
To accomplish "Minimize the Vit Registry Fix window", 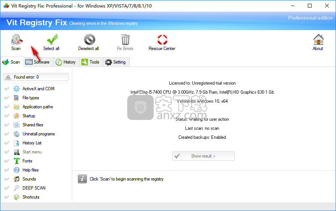I will 293,6.
